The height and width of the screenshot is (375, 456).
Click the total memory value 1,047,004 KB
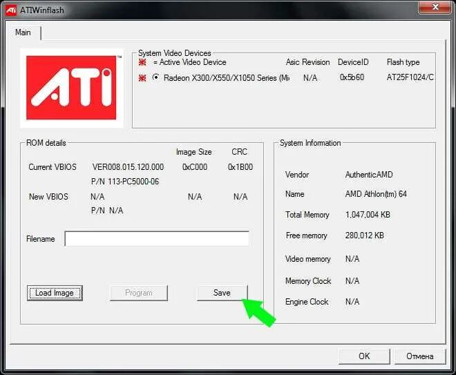[368, 215]
